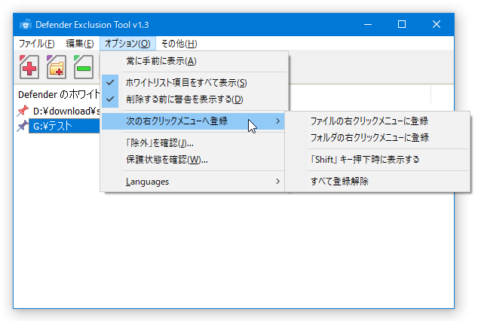Click the red pin beside D:¥download

(x=23, y=111)
